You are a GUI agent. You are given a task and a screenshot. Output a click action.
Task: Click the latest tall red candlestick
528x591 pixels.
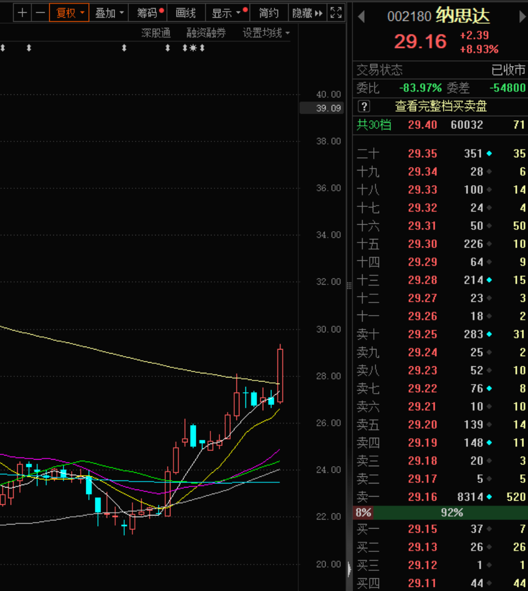[280, 375]
